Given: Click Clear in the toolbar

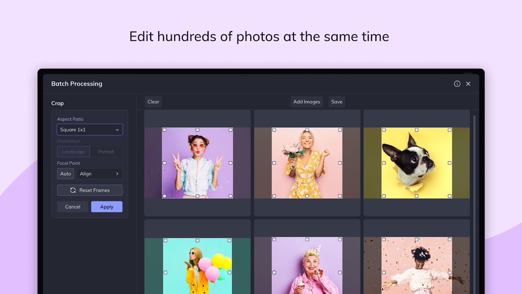Looking at the screenshot, I should [153, 102].
